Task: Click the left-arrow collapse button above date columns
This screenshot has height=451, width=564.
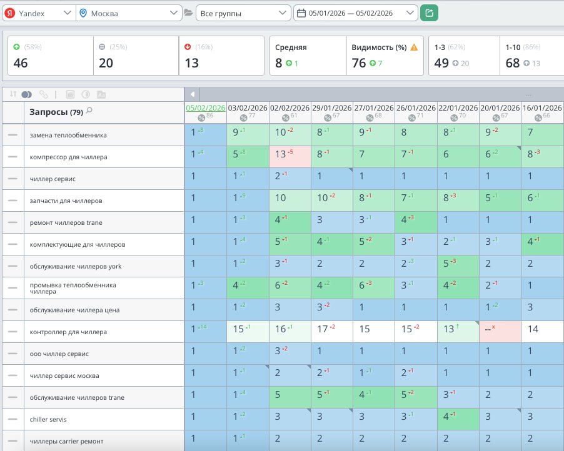Action: [x=193, y=94]
